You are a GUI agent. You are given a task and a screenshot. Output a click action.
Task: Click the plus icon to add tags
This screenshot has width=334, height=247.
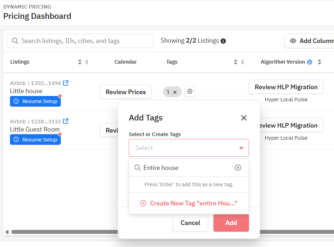pos(190,92)
